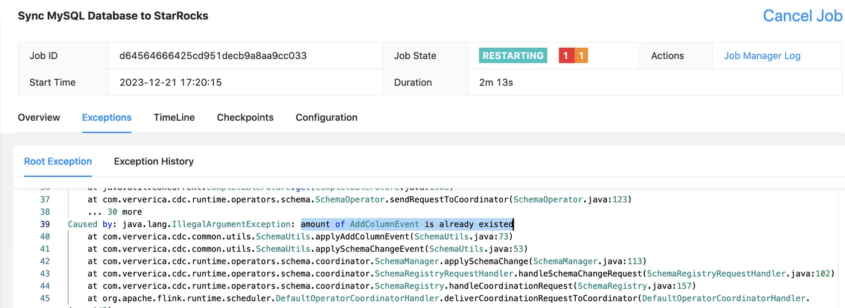The width and height of the screenshot is (845, 308).
Task: Open the Job Manager Log link
Action: point(762,56)
